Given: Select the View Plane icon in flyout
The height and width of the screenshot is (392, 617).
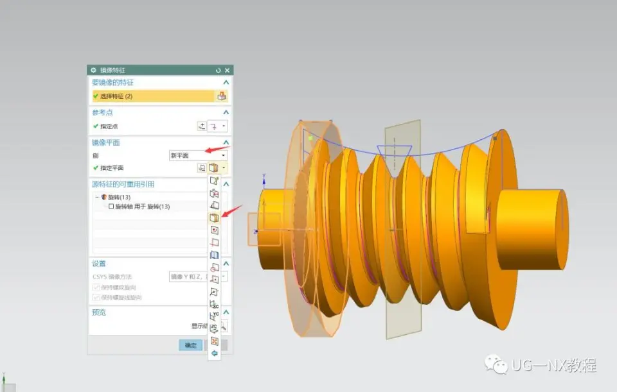Looking at the screenshot, I should 214,341.
